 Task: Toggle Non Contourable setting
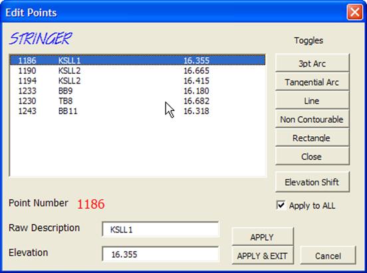tap(312, 120)
